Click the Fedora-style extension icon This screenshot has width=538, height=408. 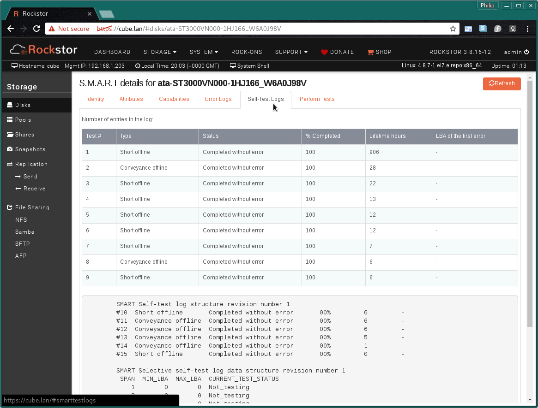497,29
